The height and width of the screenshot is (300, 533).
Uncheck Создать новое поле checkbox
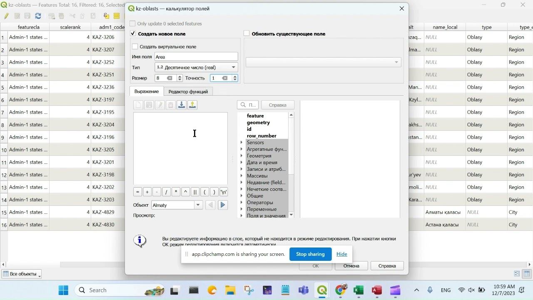(x=133, y=33)
